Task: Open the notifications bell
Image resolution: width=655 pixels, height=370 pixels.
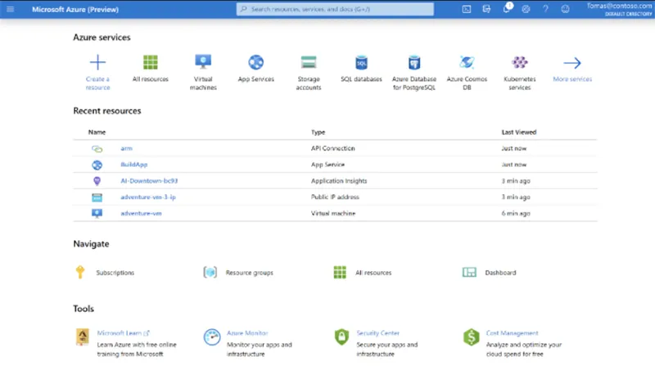Action: click(506, 8)
